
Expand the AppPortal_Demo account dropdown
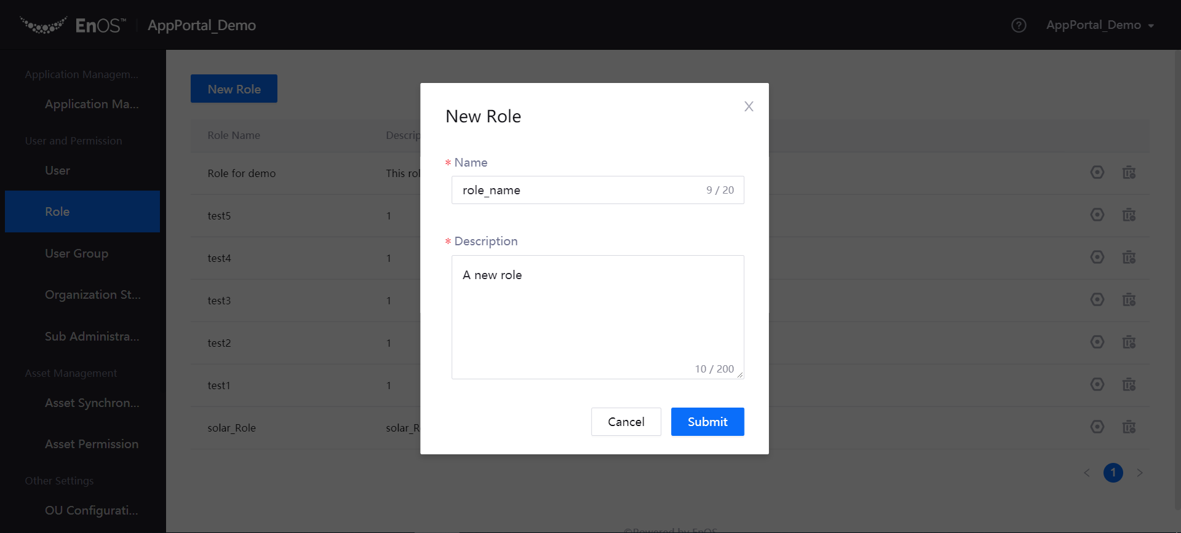[1100, 25]
